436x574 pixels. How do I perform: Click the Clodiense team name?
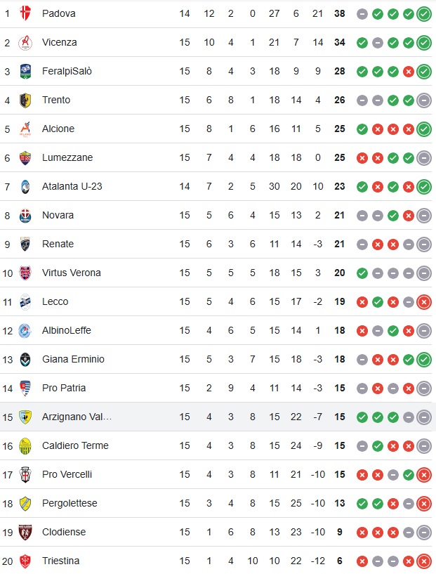point(64,532)
